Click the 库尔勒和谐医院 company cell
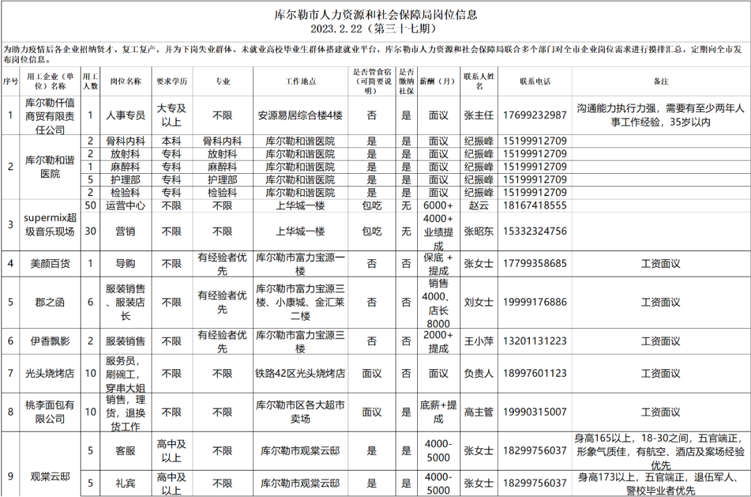 [x=50, y=167]
